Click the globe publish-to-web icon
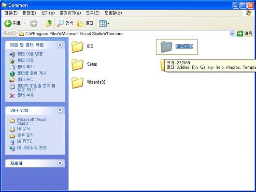Image resolution: width=256 pixels, height=192 pixels. point(12,74)
